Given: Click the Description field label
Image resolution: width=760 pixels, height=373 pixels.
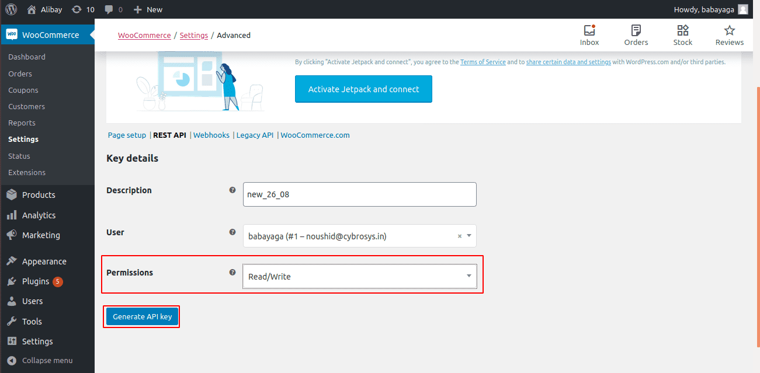Looking at the screenshot, I should click(x=129, y=190).
